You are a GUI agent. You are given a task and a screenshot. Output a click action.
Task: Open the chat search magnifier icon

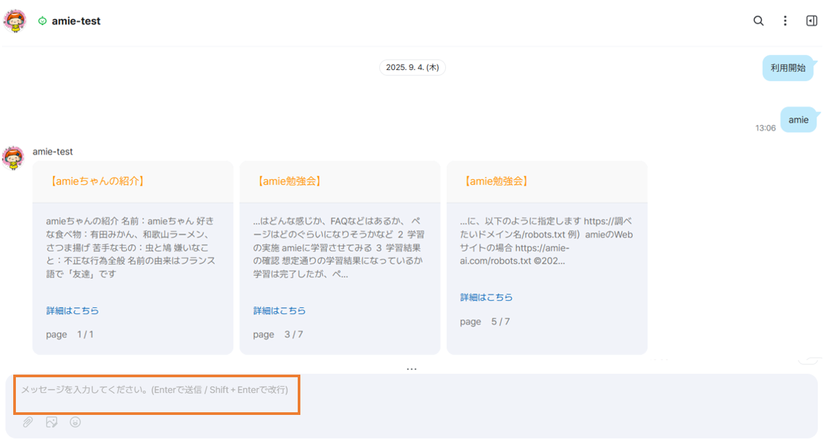pyautogui.click(x=758, y=20)
